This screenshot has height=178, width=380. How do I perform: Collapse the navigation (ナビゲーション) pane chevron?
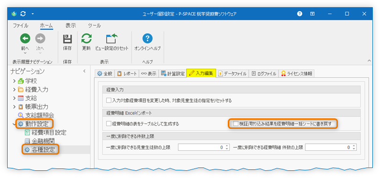(x=84, y=71)
